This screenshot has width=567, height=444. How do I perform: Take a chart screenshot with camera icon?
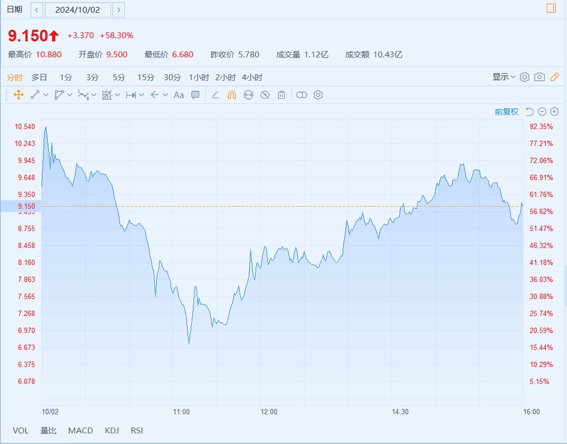(x=539, y=77)
